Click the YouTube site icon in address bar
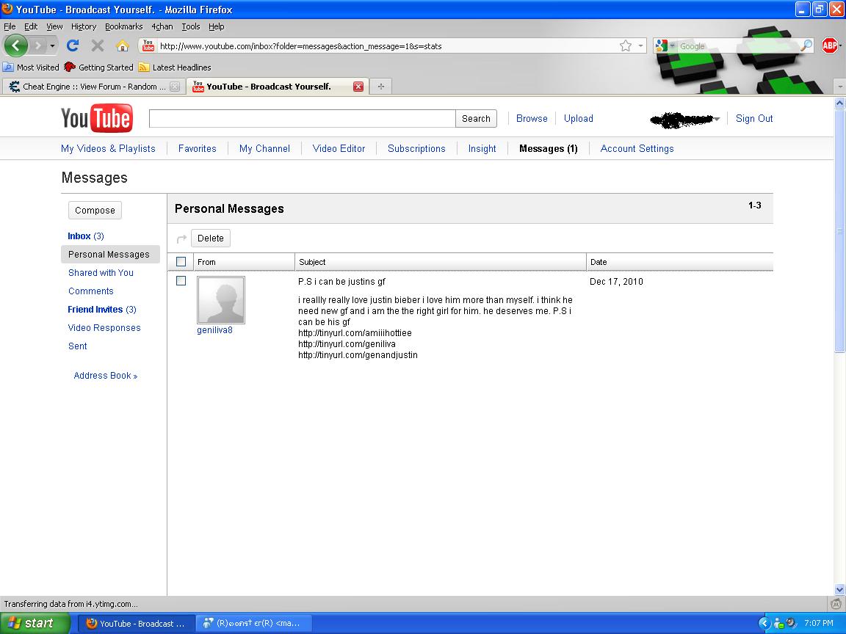The image size is (846, 634). [x=148, y=45]
